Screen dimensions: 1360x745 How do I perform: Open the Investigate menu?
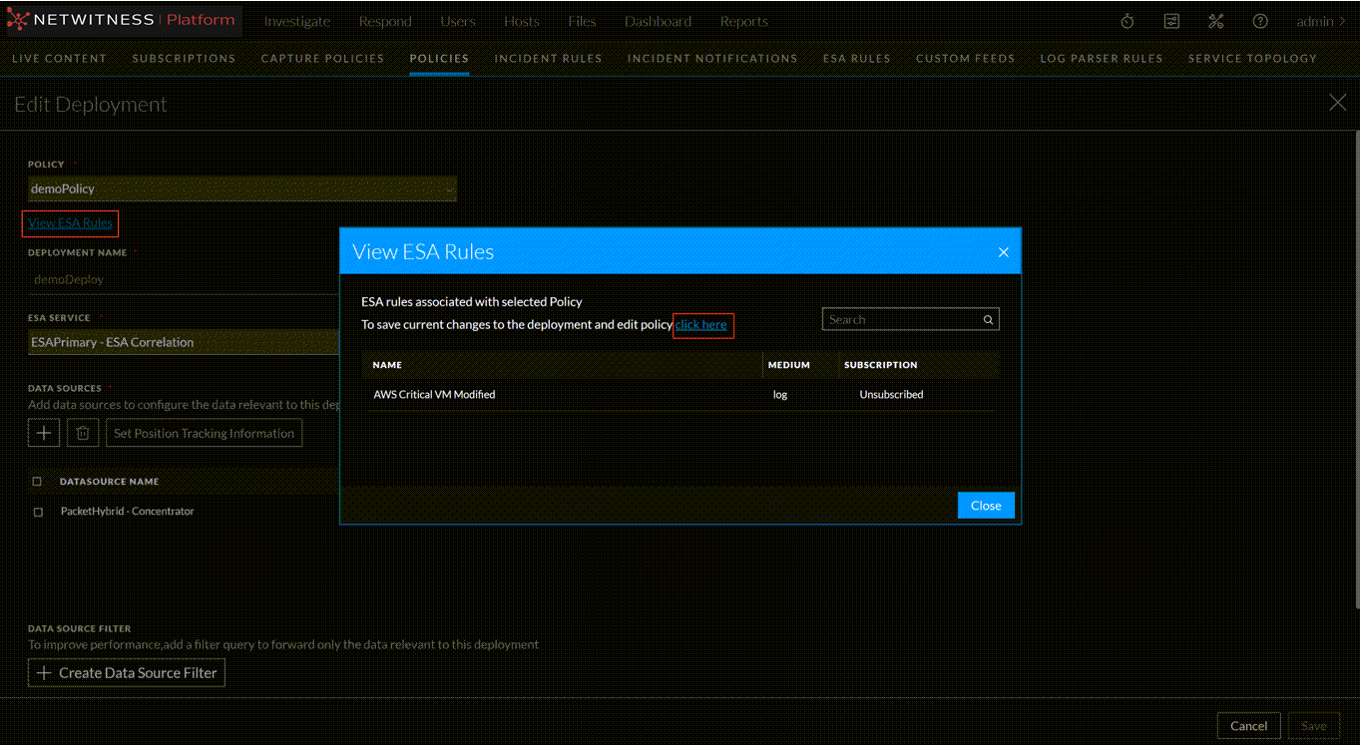(296, 21)
